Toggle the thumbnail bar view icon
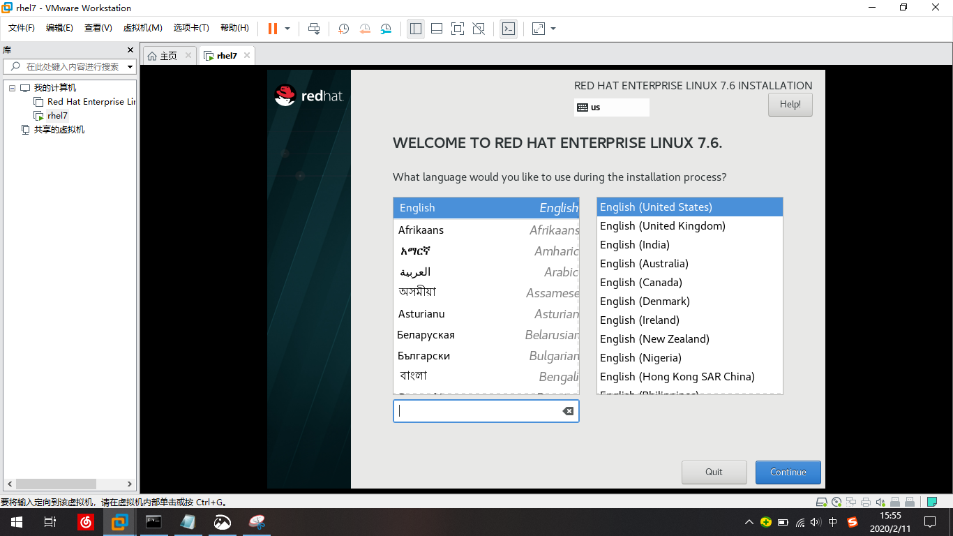This screenshot has height=536, width=953. 437,29
